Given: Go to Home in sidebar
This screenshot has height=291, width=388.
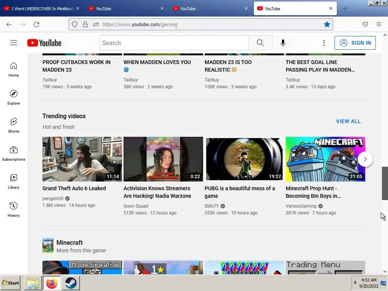Looking at the screenshot, I should [14, 70].
